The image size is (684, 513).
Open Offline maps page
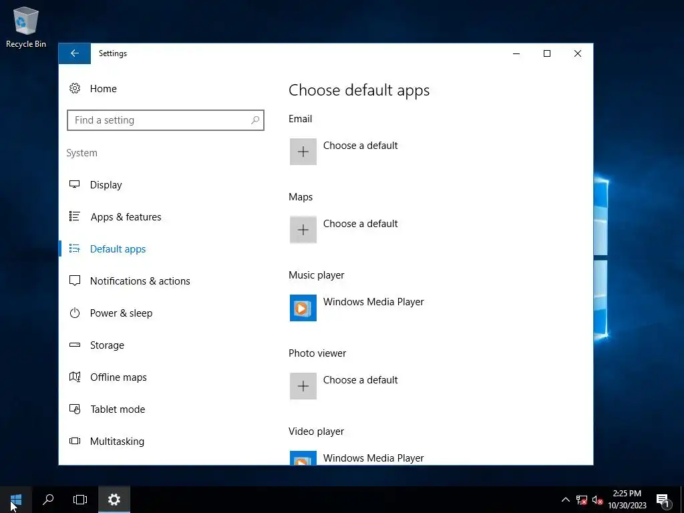[118, 377]
